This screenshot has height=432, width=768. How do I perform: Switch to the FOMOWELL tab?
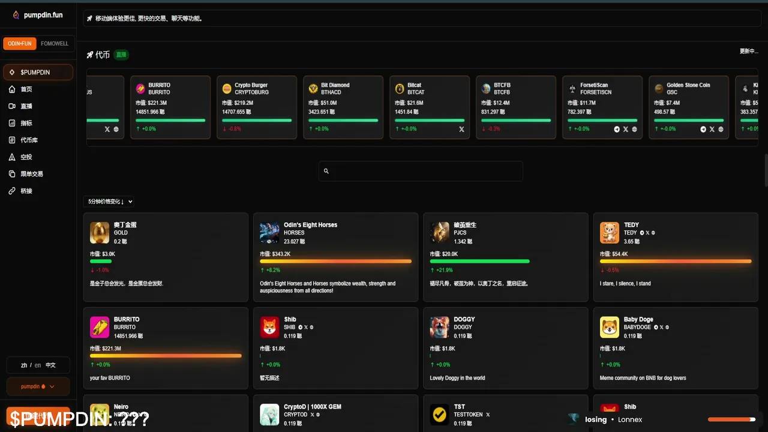[x=55, y=44]
